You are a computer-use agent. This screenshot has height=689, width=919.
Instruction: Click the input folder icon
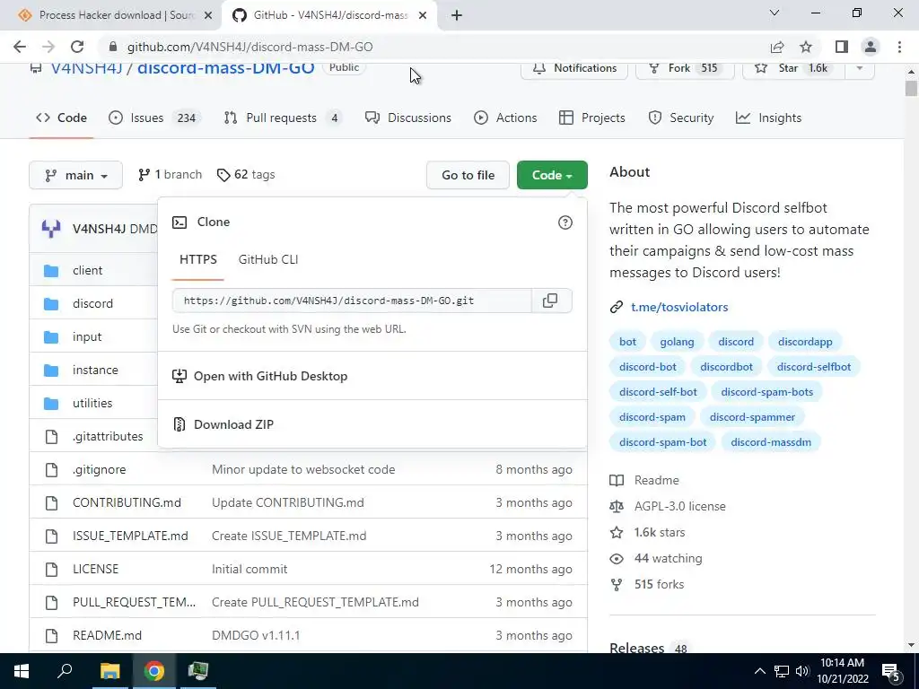point(51,337)
